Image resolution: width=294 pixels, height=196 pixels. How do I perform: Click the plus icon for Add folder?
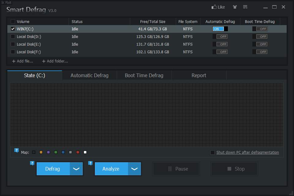click(44, 61)
